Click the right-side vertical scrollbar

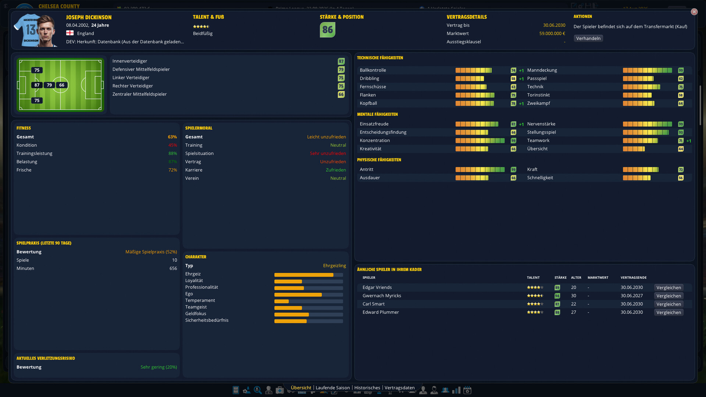click(x=700, y=105)
